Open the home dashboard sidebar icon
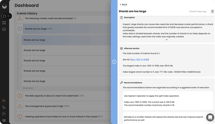This screenshot has width=215, height=124. [4, 16]
